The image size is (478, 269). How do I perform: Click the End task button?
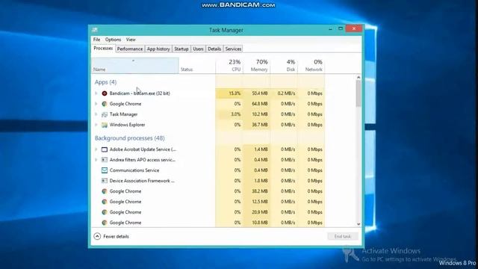(x=343, y=236)
